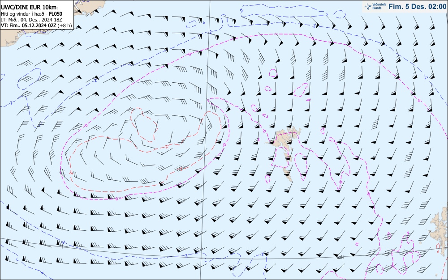
Task: Click the Veðurstofa Íslands logo
Action: point(375,6)
